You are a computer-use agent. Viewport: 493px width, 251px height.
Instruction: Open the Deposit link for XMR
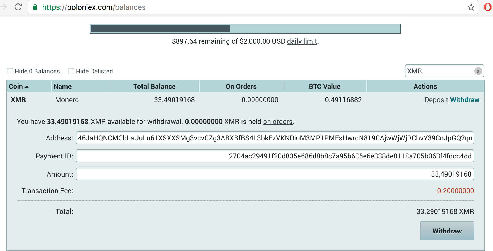click(x=436, y=100)
